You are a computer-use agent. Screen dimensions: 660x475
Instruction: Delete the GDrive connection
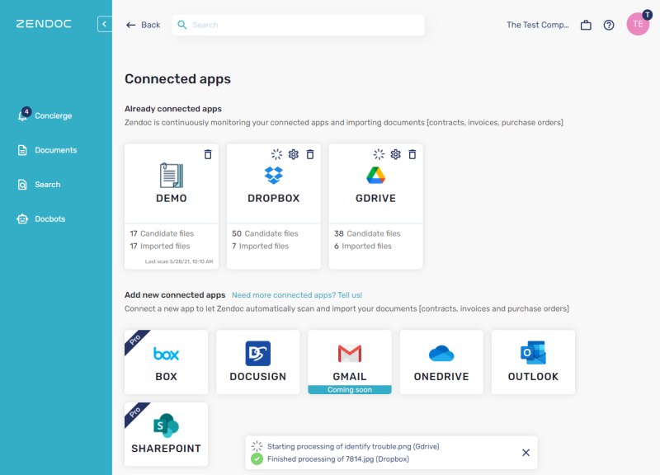tap(412, 154)
